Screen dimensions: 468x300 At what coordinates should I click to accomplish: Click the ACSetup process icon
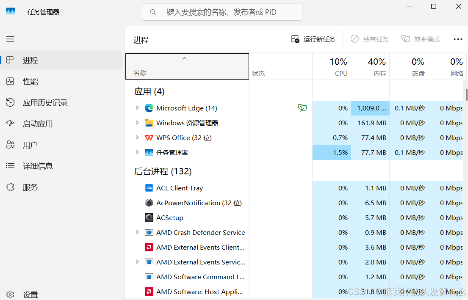click(x=149, y=217)
